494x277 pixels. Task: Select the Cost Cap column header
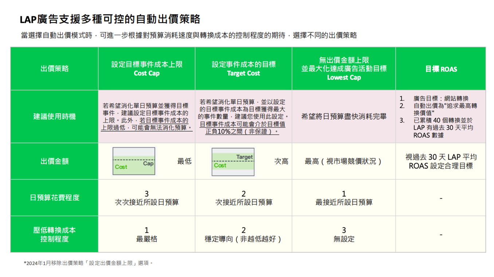[x=146, y=69]
